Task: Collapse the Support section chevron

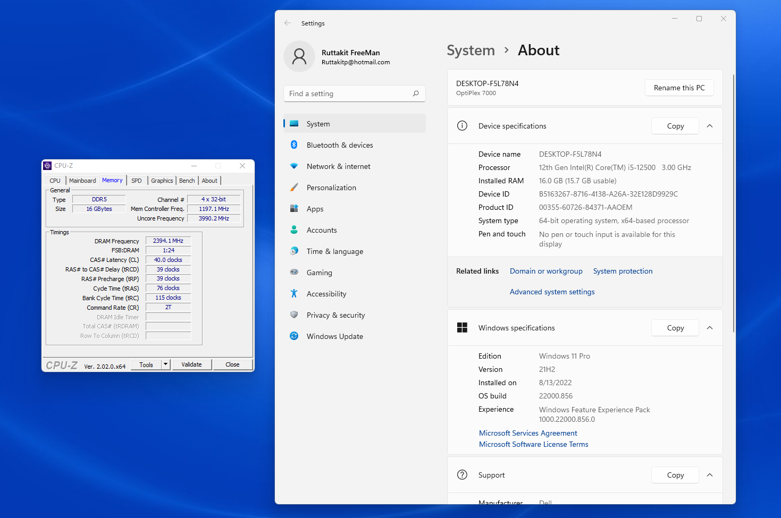Action: (x=710, y=475)
